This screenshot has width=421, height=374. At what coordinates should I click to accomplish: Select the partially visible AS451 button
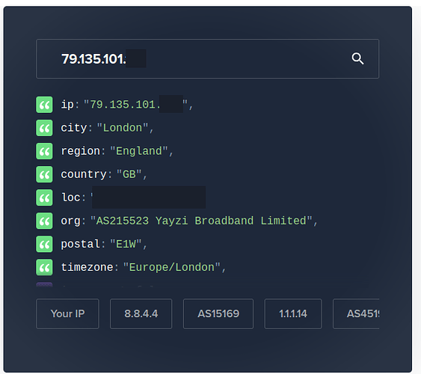click(356, 313)
